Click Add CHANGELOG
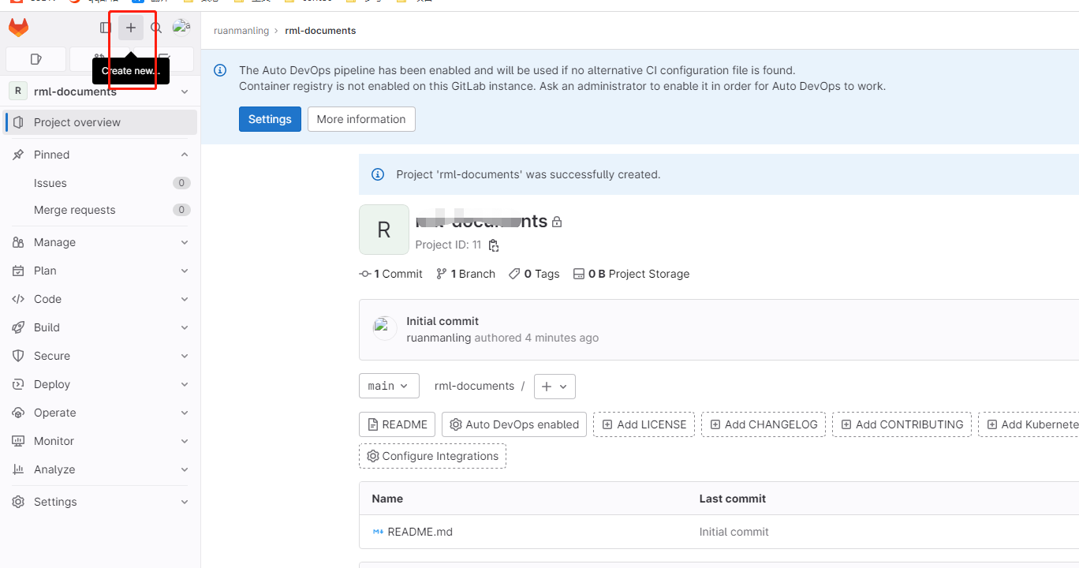Image resolution: width=1079 pixels, height=568 pixels. [x=764, y=424]
